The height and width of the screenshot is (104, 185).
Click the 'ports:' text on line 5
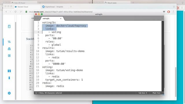click(x=50, y=35)
